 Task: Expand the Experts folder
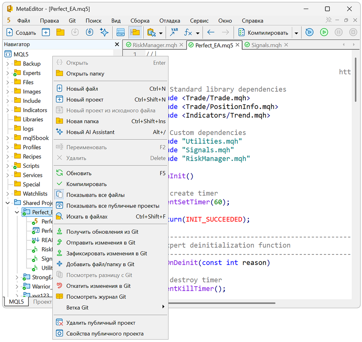8,73
